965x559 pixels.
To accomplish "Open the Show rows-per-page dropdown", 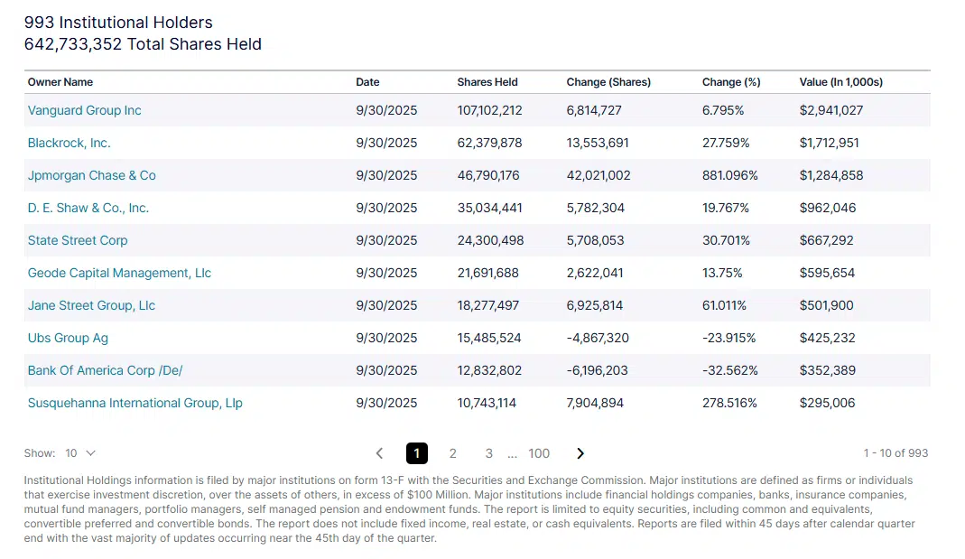I will pyautogui.click(x=79, y=453).
